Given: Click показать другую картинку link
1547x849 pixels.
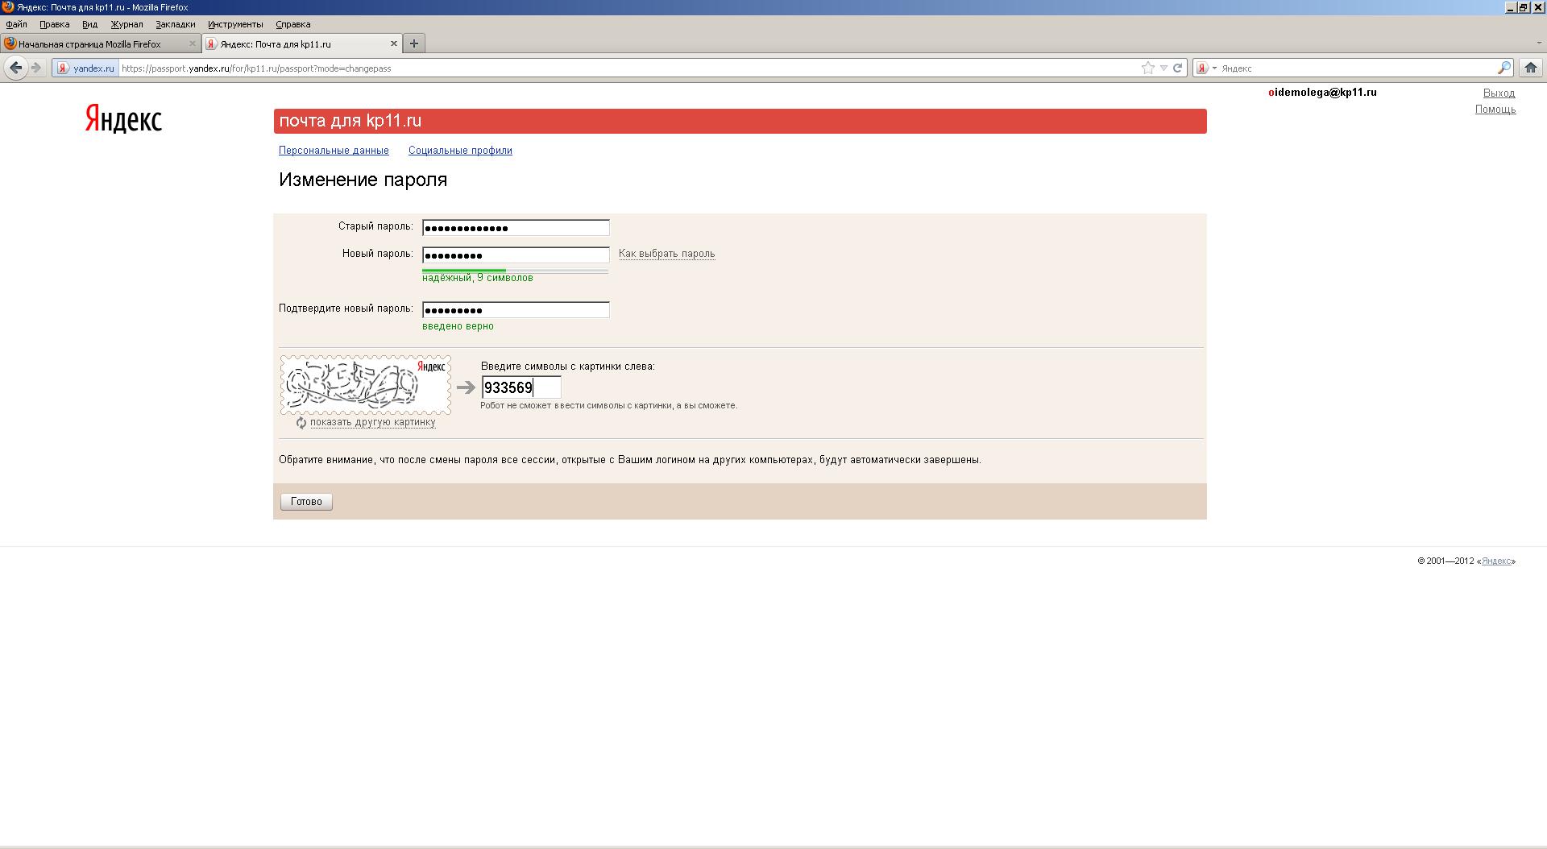Looking at the screenshot, I should (x=372, y=422).
